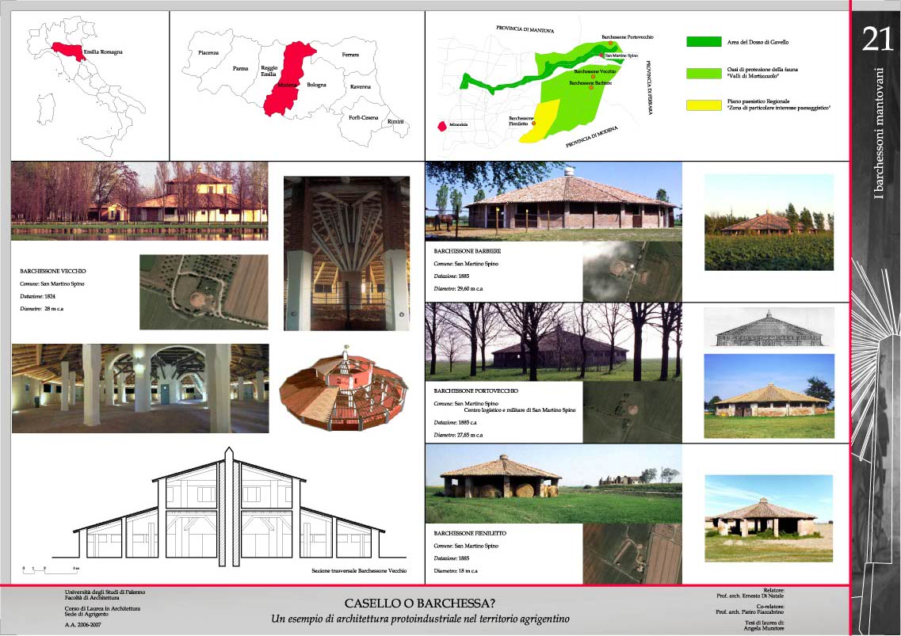Click the 'Diametro: 28 m c.a' text
901x636 pixels.
point(41,309)
